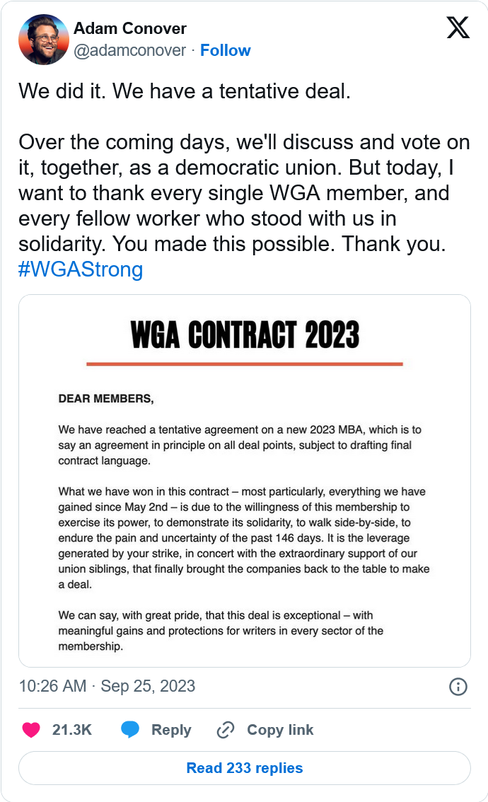Screen dimensions: 488x802
Task: Click the 21.3K likes count
Action: coord(71,730)
